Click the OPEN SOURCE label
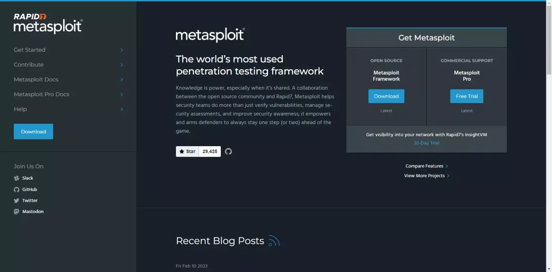552x272 pixels. (x=386, y=60)
